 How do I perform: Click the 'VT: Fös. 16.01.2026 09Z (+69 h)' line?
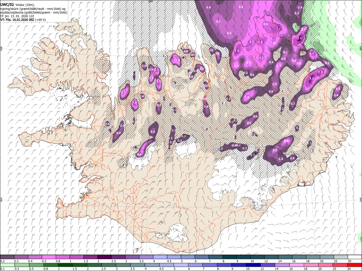tap(23, 20)
